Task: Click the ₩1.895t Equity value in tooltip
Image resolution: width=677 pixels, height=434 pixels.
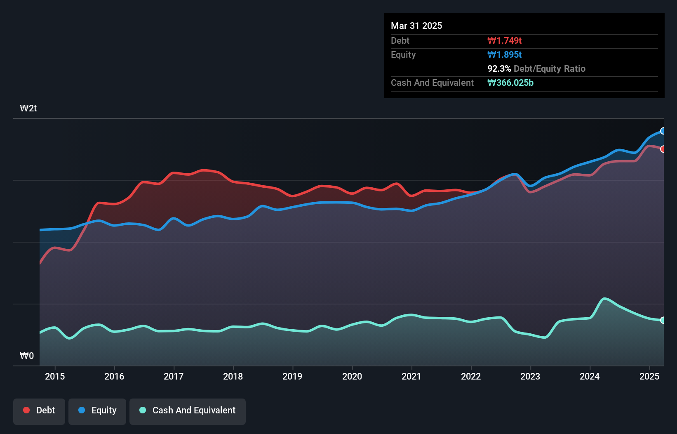Action: tap(504, 54)
